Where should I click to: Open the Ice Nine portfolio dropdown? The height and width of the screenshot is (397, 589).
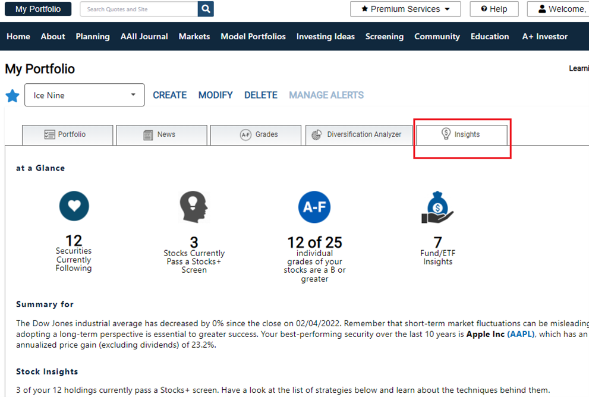click(x=84, y=95)
